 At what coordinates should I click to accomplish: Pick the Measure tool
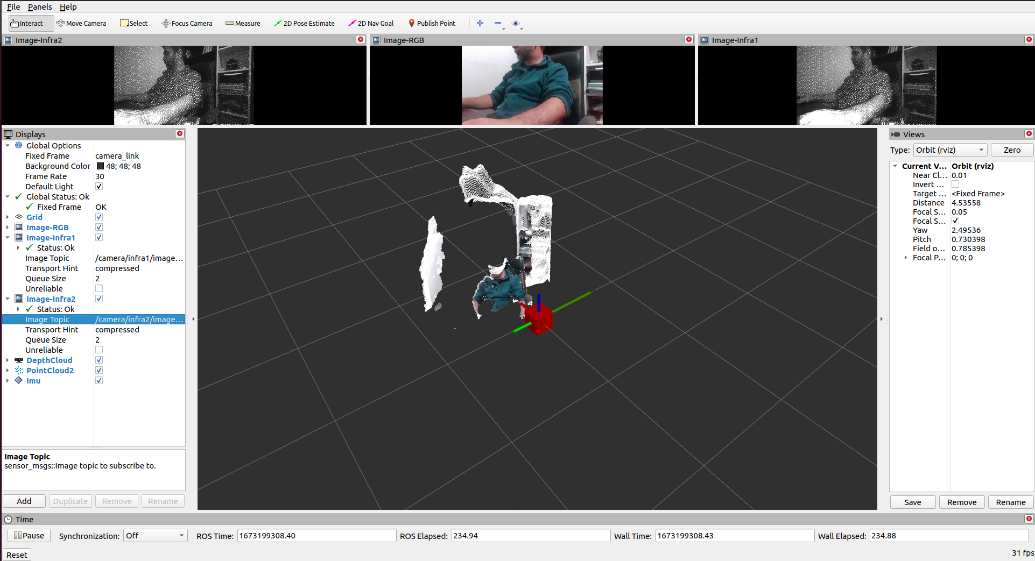[x=243, y=23]
